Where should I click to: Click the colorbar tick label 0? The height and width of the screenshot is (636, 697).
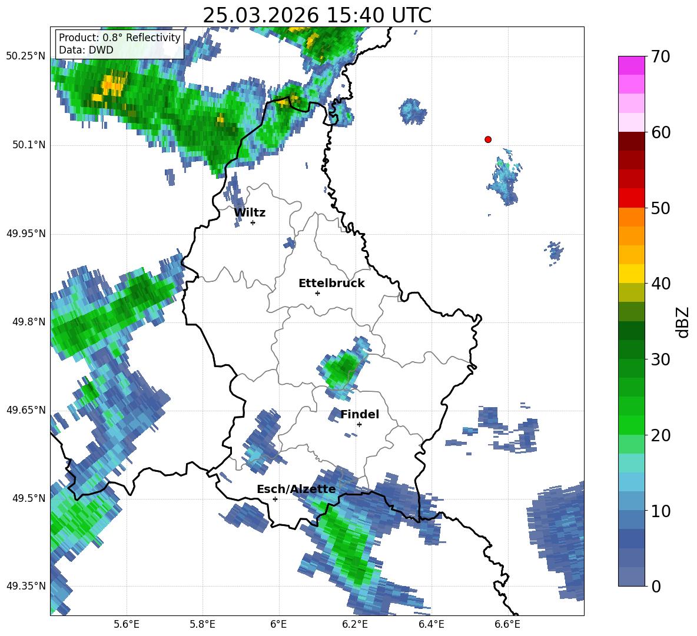pos(656,586)
